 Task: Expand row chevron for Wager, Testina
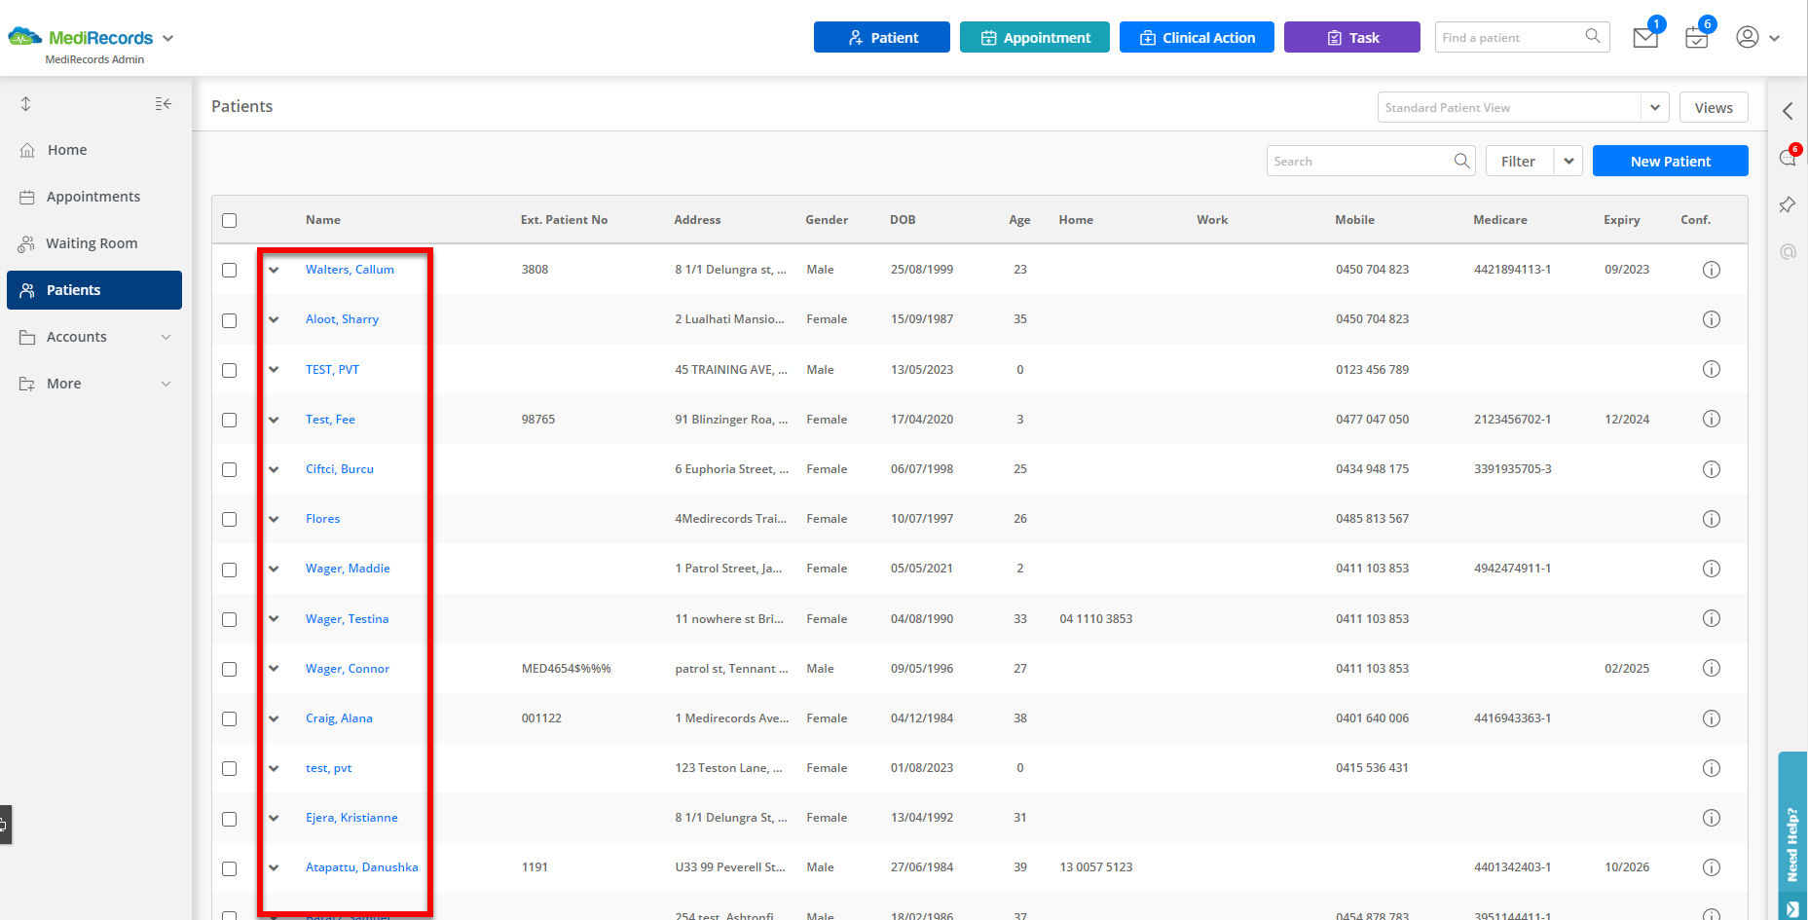point(274,618)
